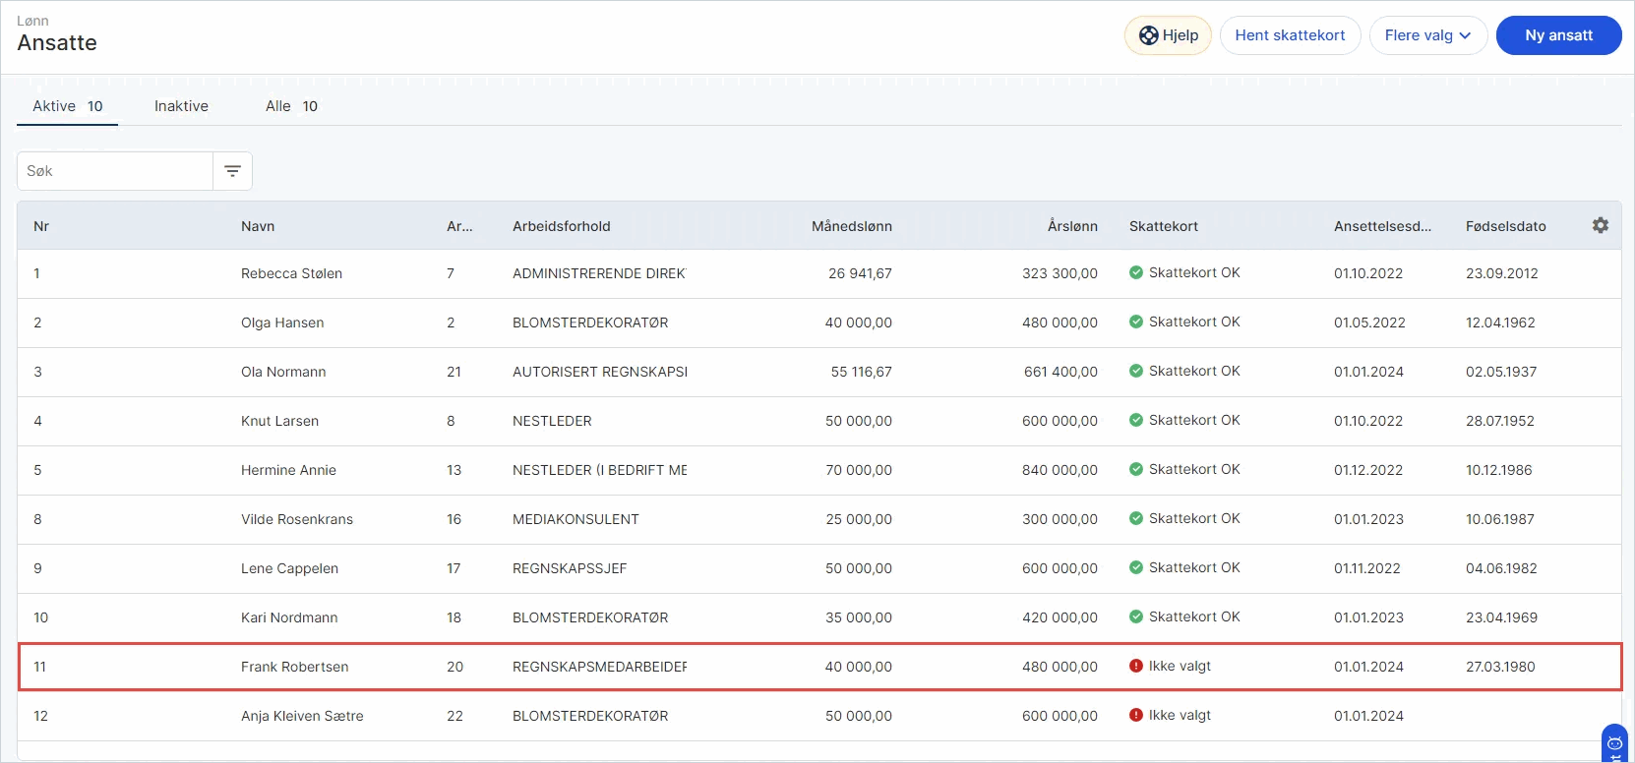Open the chat assistant icon in corner
The image size is (1635, 763).
click(x=1614, y=744)
